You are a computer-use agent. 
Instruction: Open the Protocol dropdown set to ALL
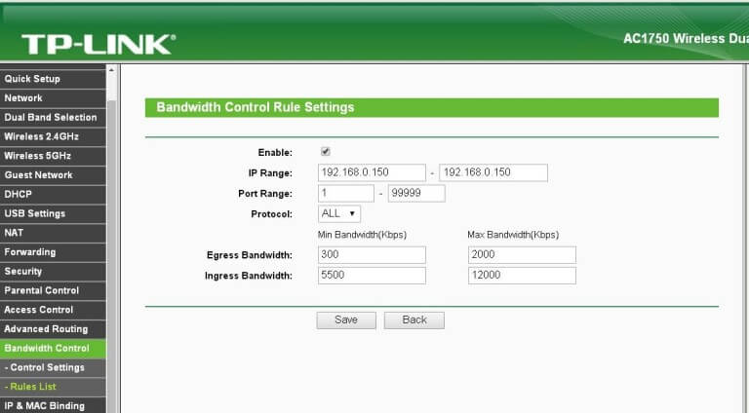tap(339, 213)
